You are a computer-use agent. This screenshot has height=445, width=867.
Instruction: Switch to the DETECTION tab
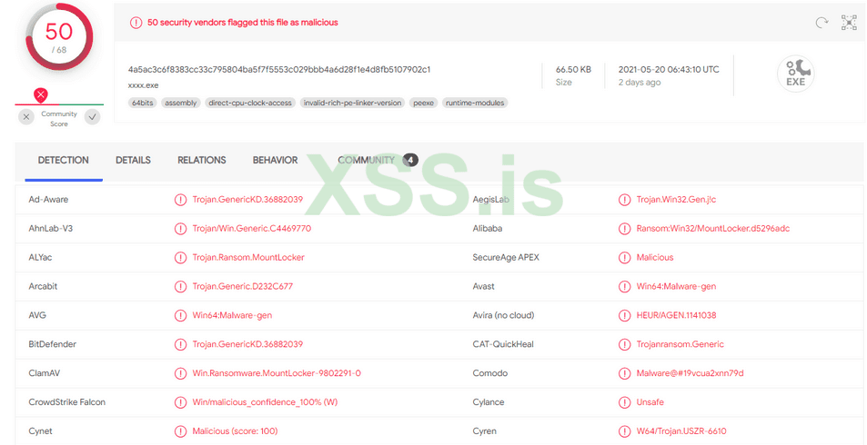coord(63,160)
